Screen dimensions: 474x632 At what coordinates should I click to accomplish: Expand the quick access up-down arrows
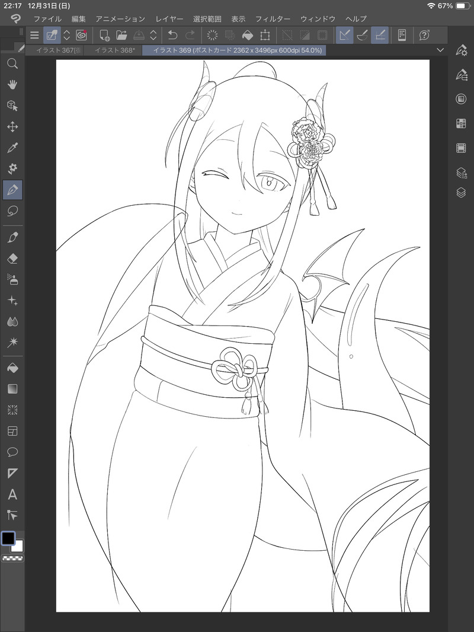[66, 35]
